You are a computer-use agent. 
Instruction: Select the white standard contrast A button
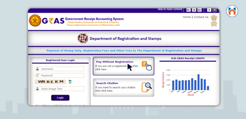[x=209, y=10]
